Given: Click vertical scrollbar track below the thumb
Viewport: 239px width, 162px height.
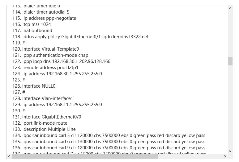Looking at the screenshot, I should (x=230, y=108).
